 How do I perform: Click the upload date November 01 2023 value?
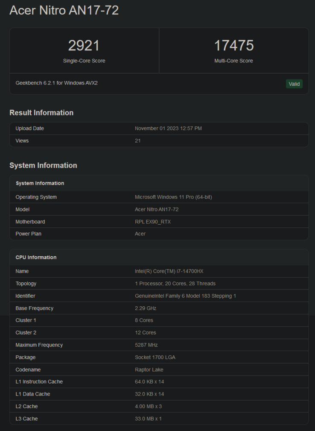click(168, 129)
